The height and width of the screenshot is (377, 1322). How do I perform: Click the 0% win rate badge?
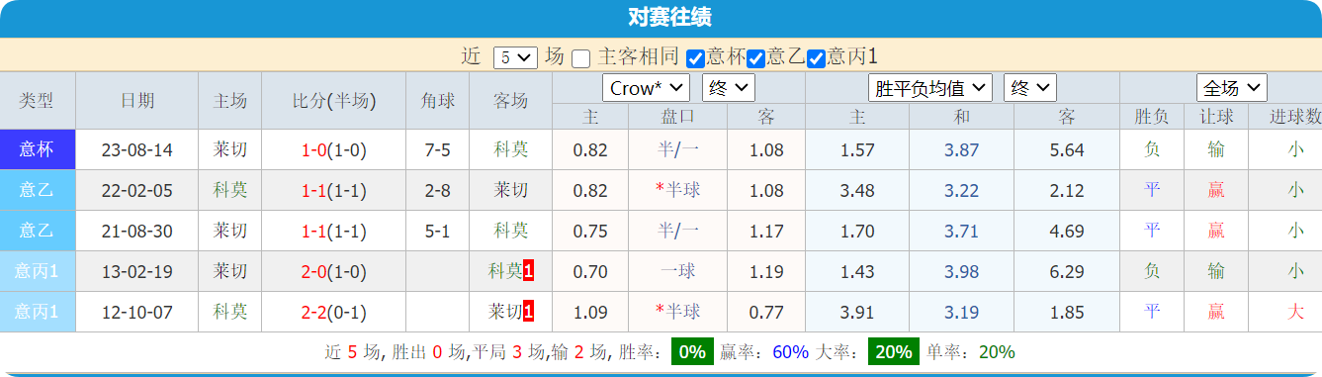(692, 352)
